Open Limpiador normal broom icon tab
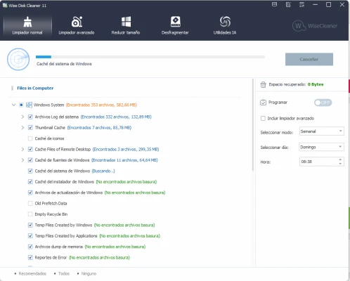This screenshot has height=281, width=350. [x=27, y=25]
